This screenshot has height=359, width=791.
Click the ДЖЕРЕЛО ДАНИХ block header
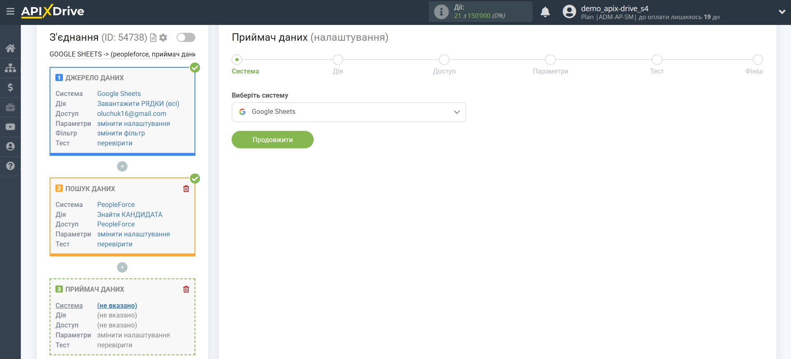(x=94, y=78)
